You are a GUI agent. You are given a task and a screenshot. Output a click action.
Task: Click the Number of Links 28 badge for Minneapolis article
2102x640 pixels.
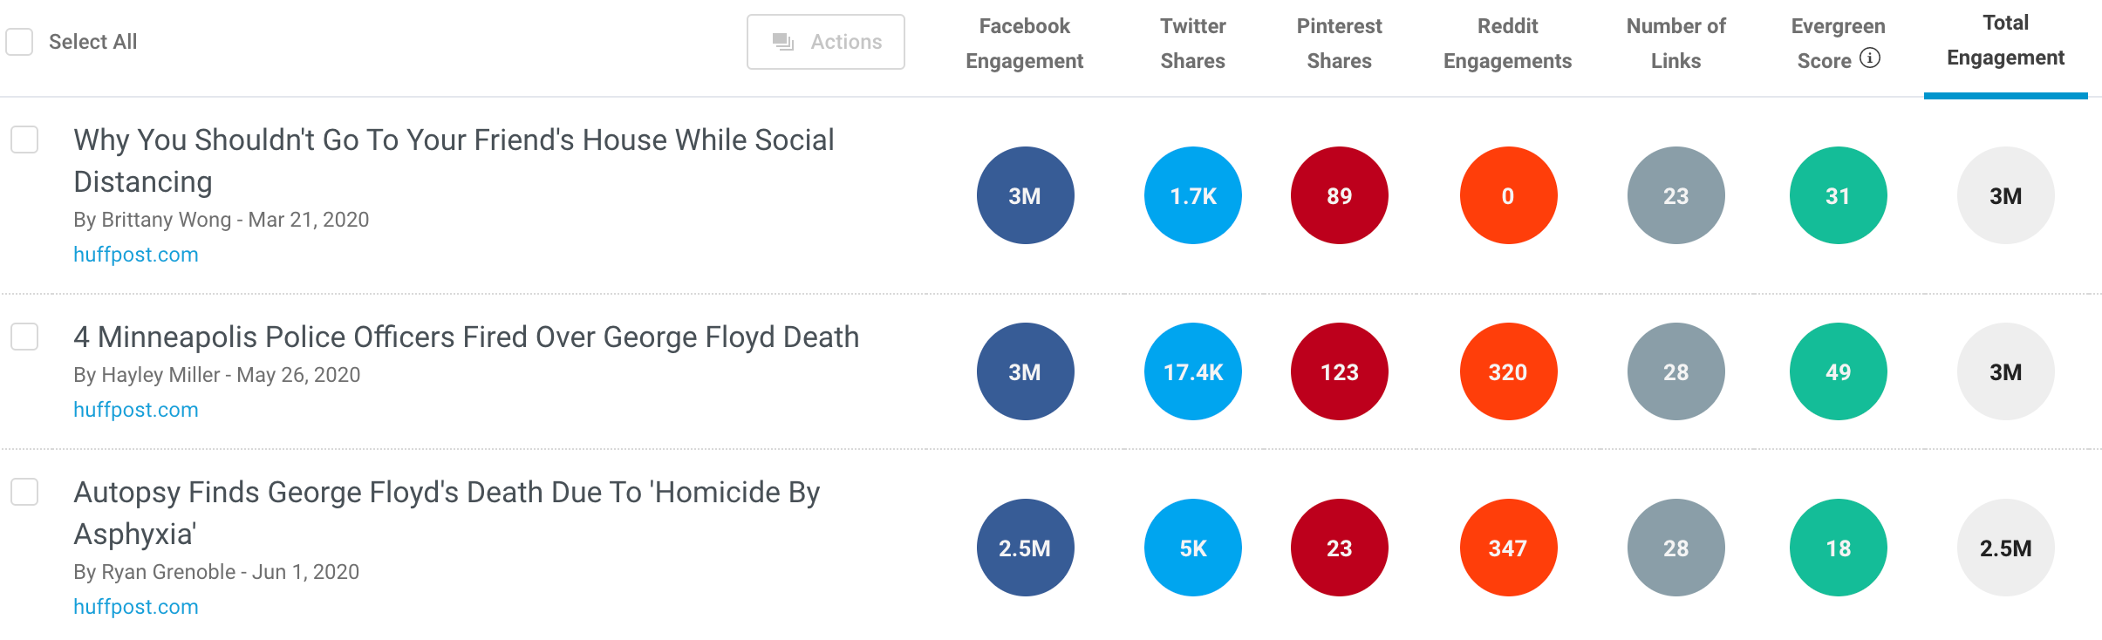(x=1675, y=371)
